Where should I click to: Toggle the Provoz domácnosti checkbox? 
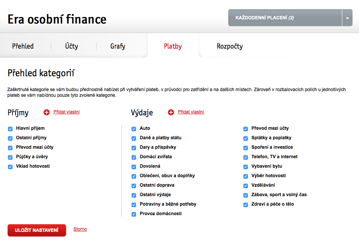point(134,214)
